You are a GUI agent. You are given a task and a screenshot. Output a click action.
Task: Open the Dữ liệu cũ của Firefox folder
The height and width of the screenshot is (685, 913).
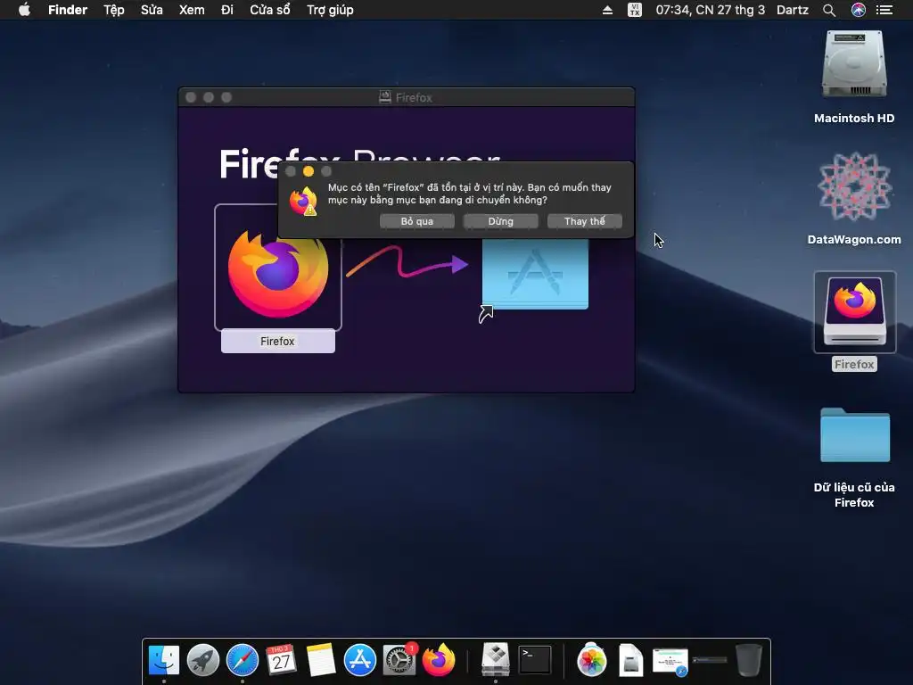click(854, 434)
